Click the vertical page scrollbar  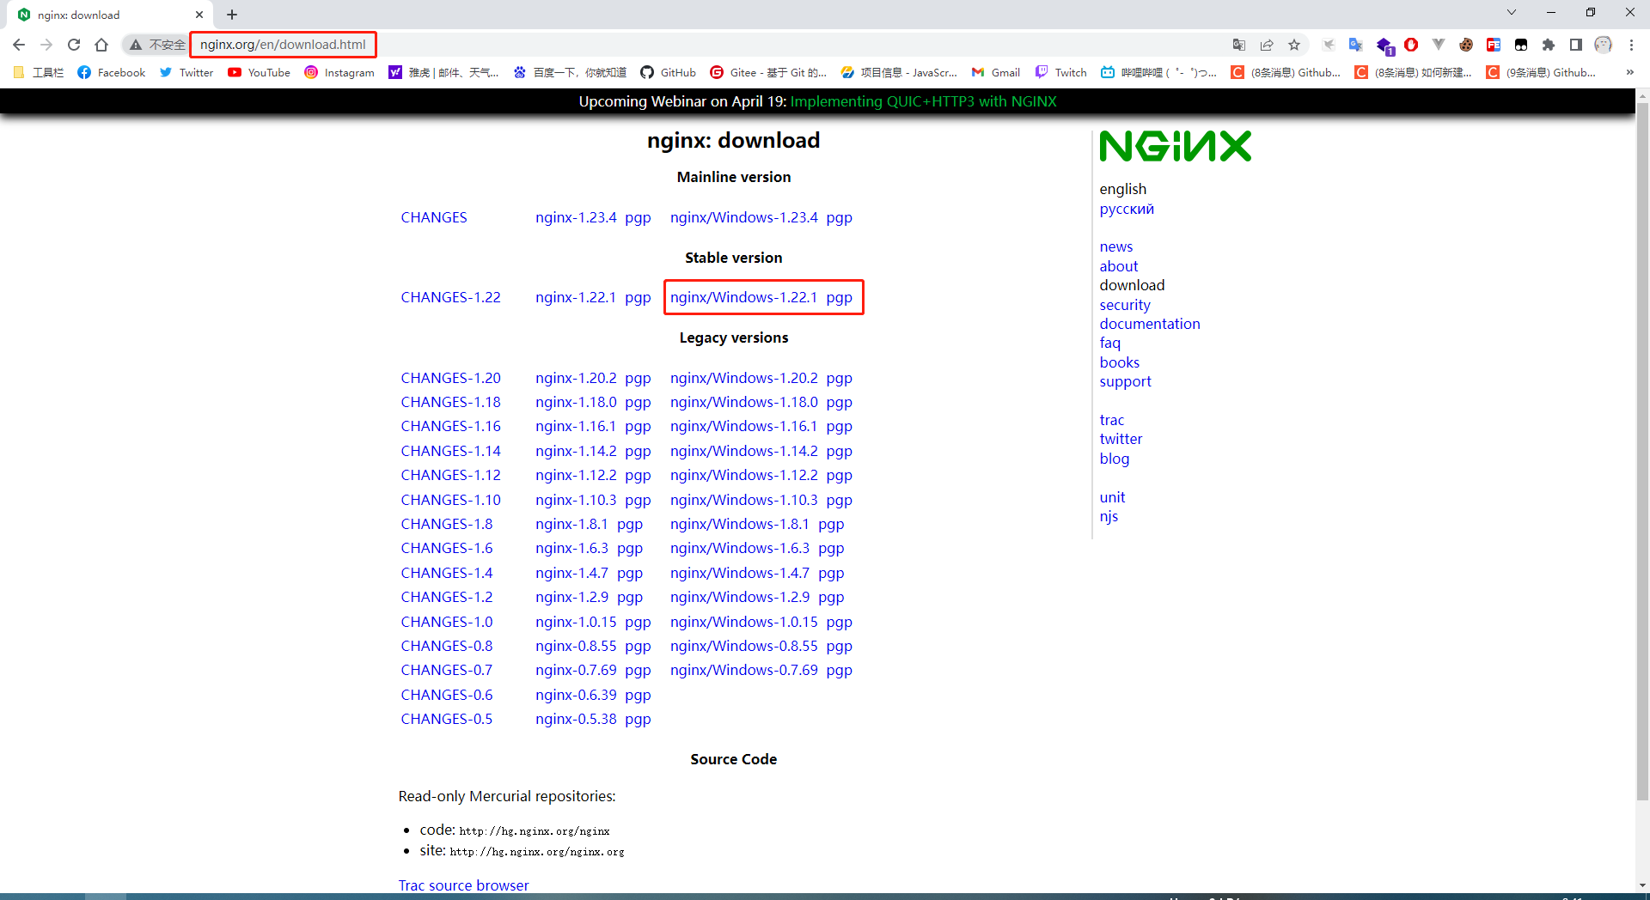1642,429
